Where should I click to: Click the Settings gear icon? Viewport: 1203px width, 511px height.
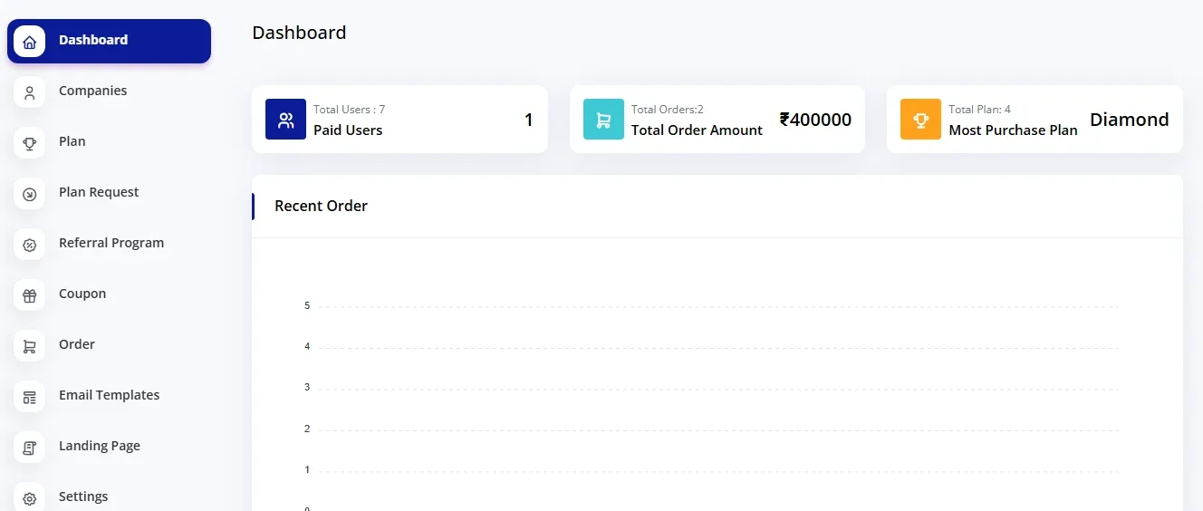[x=30, y=498]
